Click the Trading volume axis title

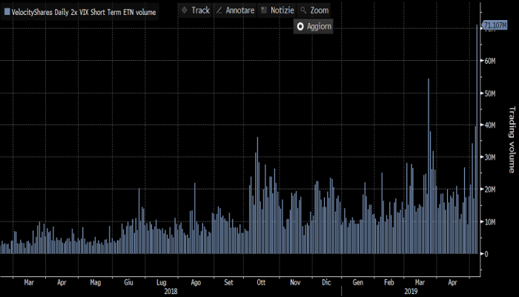point(512,140)
